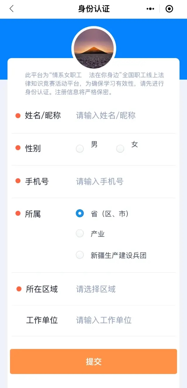Screen dimensions: 187x388
Task: Tap the platform description notice text
Action: pos(94,84)
